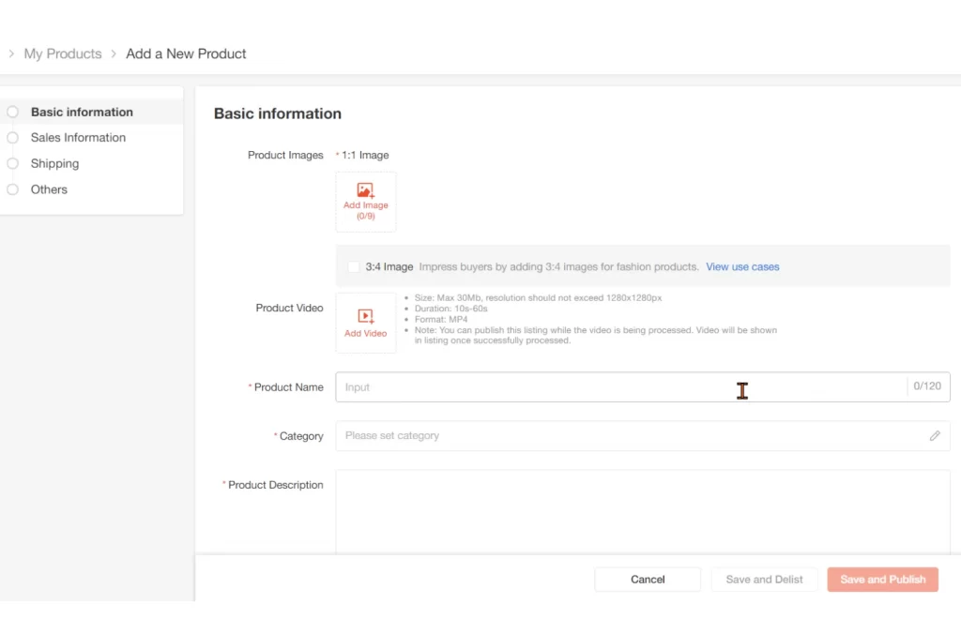Click the Save and Delist button

(x=764, y=580)
